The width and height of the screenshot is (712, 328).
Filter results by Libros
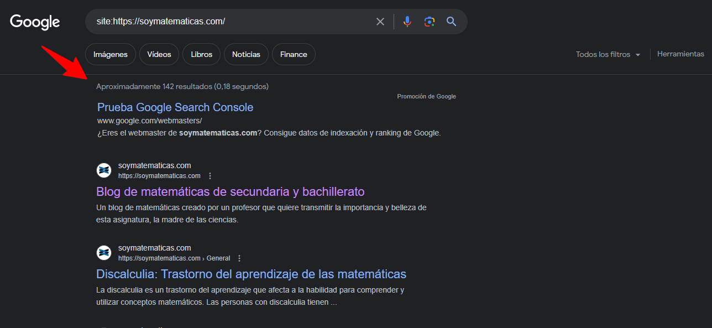tap(201, 54)
